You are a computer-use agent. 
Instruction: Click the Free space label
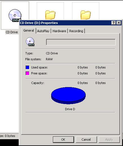pos(39,73)
